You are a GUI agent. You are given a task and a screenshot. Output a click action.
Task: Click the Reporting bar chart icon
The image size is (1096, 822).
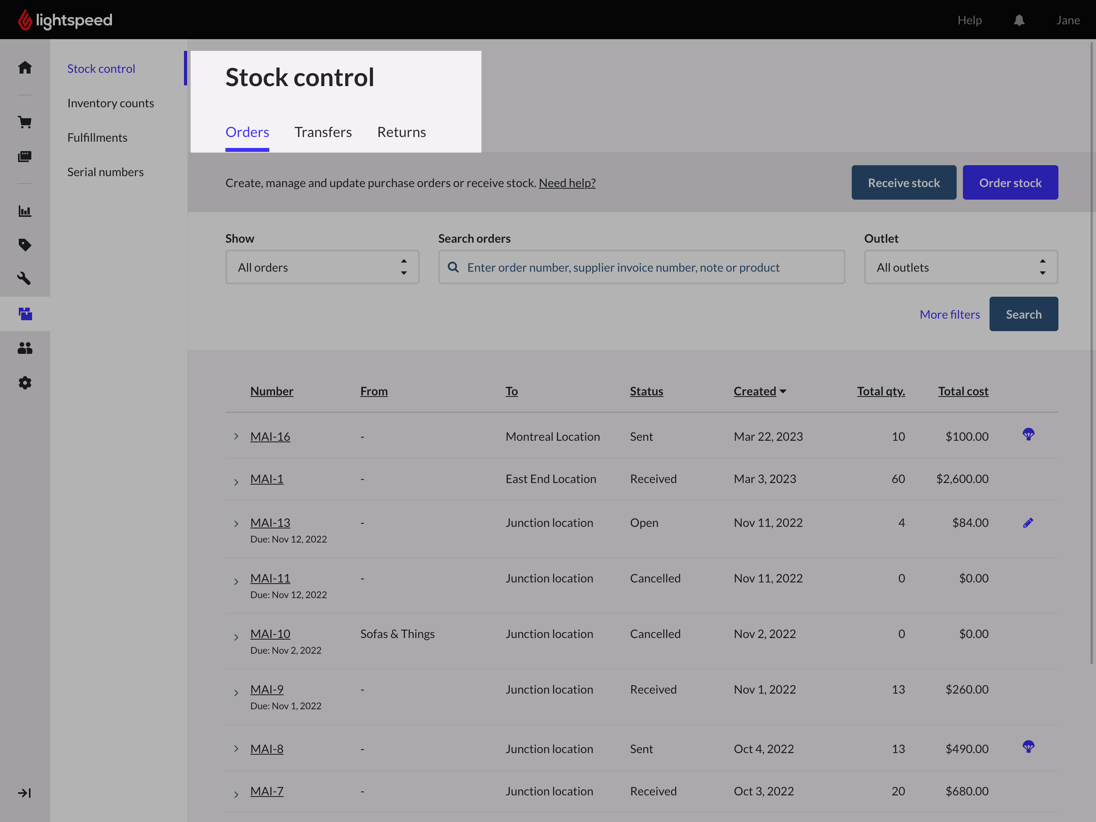25,211
